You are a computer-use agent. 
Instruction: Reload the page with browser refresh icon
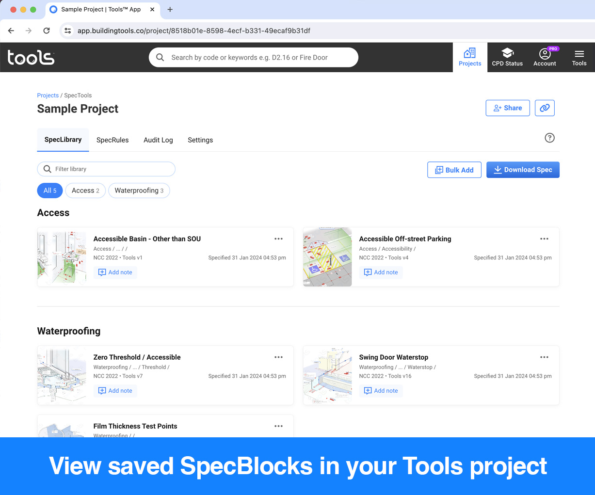coord(47,31)
